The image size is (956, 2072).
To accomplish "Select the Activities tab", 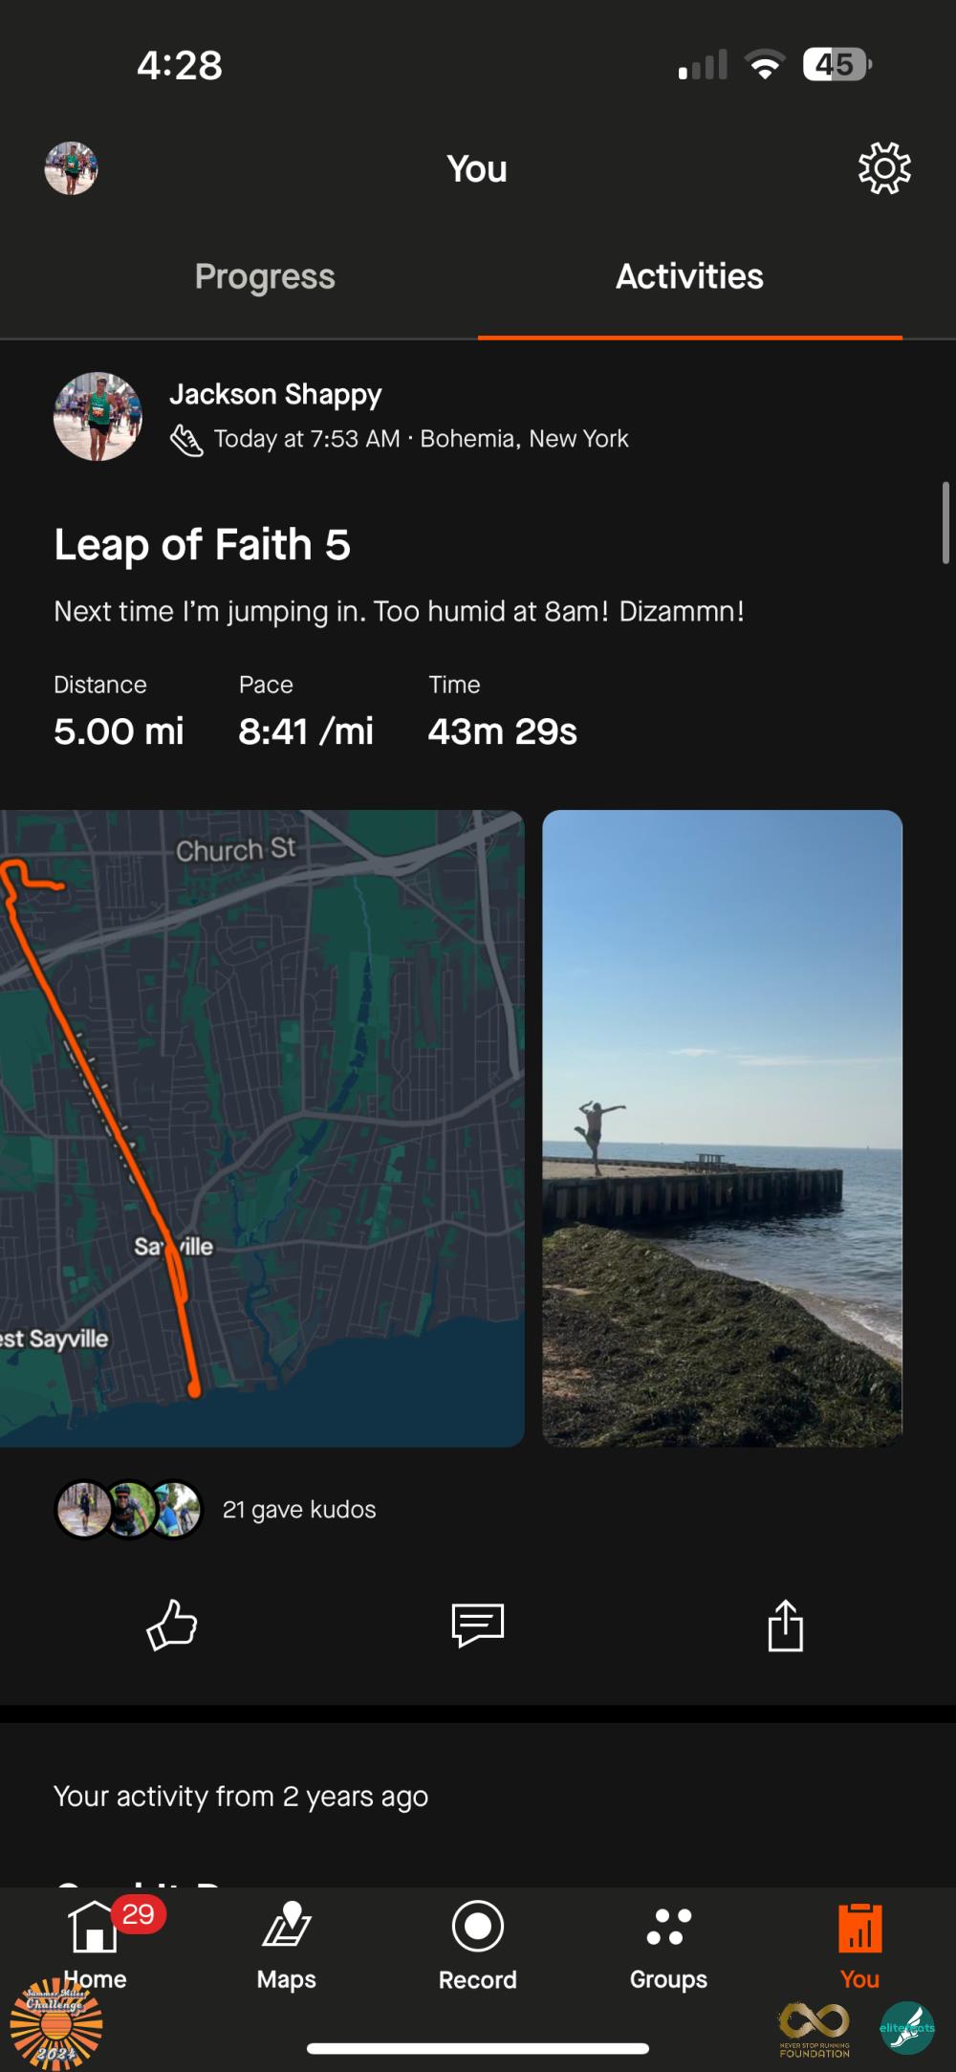I will pos(689,277).
